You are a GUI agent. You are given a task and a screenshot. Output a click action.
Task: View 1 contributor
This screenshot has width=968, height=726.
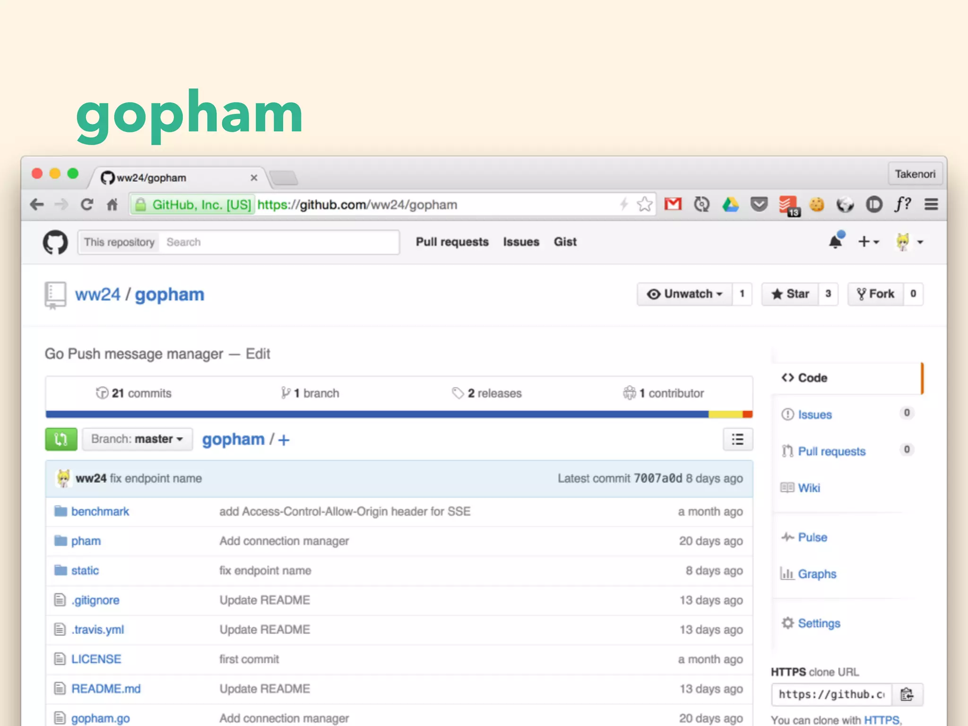pyautogui.click(x=664, y=393)
